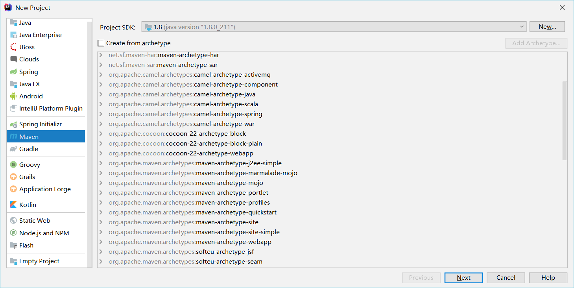Expand camel-archetype-activemq node
Viewport: 574px width, 288px height.
pos(102,75)
